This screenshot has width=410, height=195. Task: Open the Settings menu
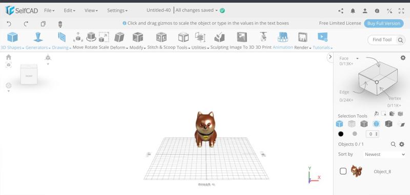pos(117,10)
